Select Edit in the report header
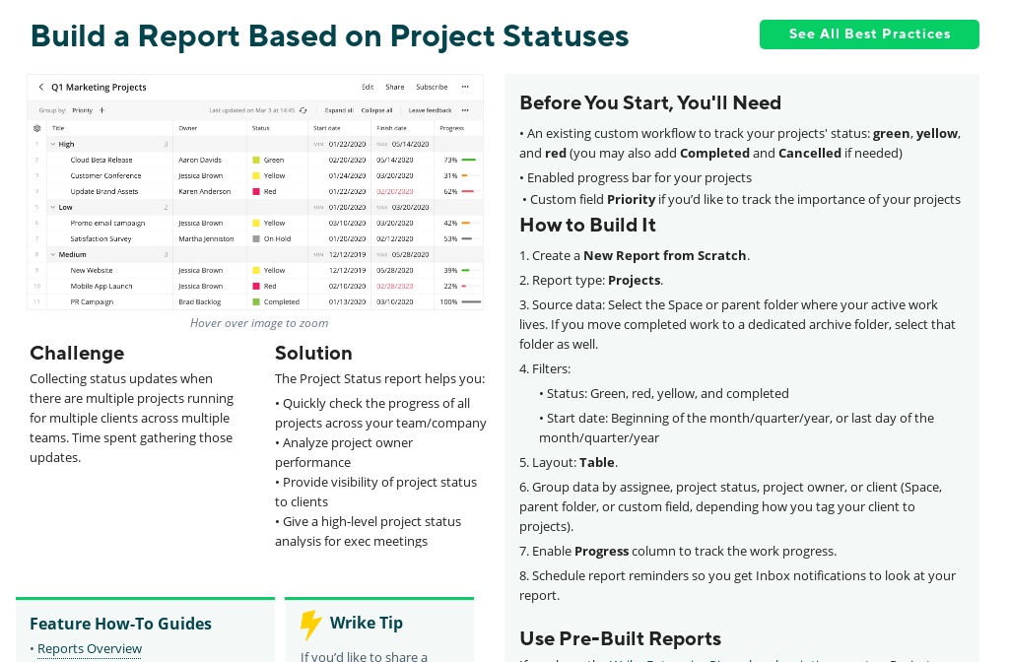Viewport: 1009px width, 662px height. (368, 87)
